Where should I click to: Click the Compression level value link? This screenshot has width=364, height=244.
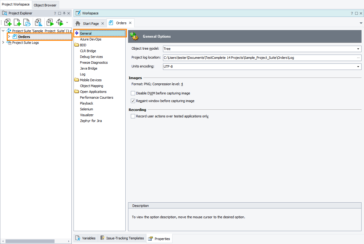182,84
